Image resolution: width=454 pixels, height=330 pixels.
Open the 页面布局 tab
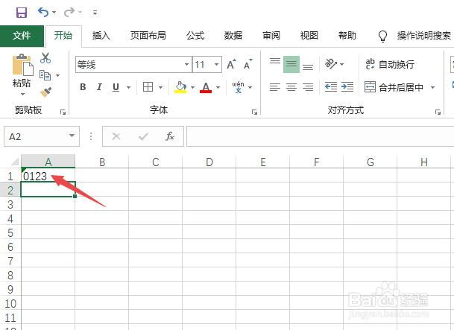(x=148, y=36)
